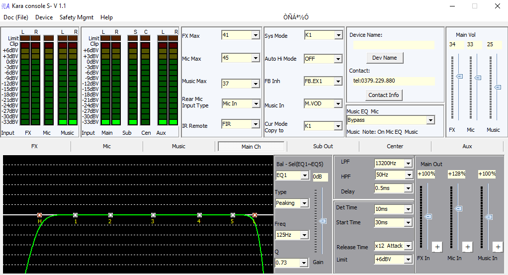
Task: Click the Mic In main out slider handle
Action: (458, 208)
